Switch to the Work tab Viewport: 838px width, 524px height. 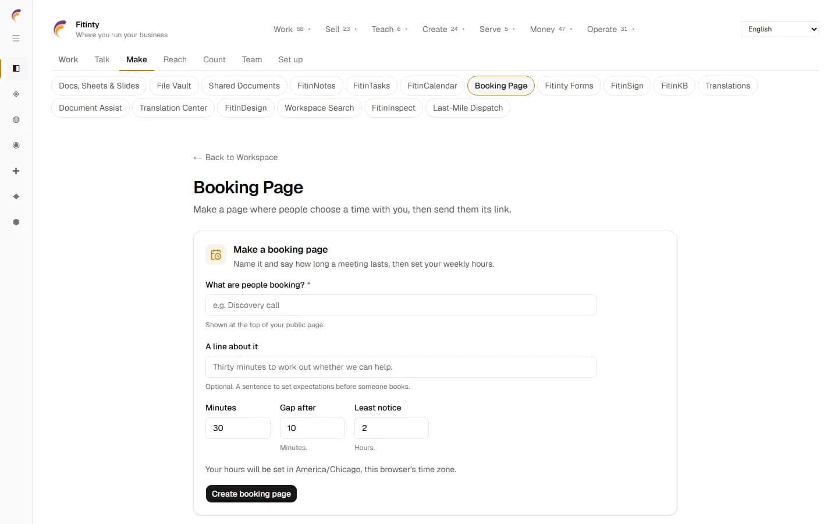68,59
